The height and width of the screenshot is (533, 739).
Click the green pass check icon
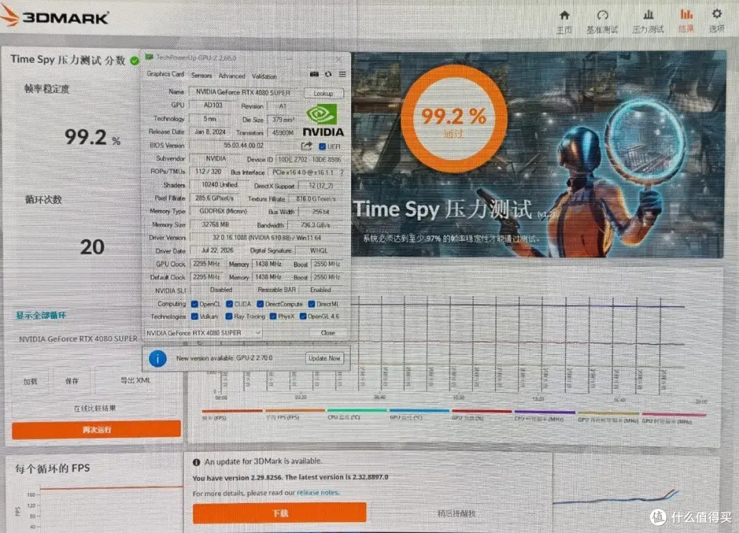point(135,61)
